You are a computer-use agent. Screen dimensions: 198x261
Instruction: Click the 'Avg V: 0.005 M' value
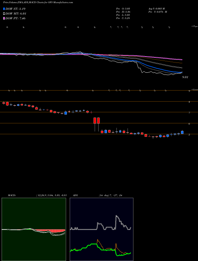click(156, 9)
